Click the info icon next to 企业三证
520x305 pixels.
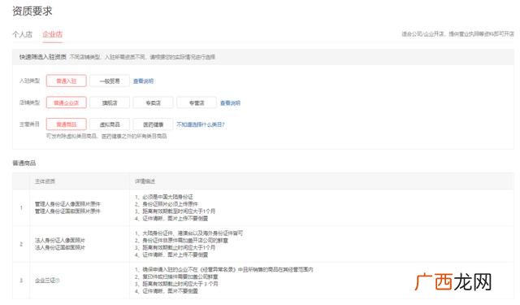click(x=58, y=281)
